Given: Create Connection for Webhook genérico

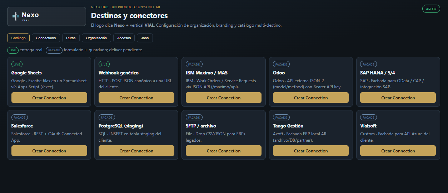Looking at the screenshot, I should pyautogui.click(x=136, y=98).
